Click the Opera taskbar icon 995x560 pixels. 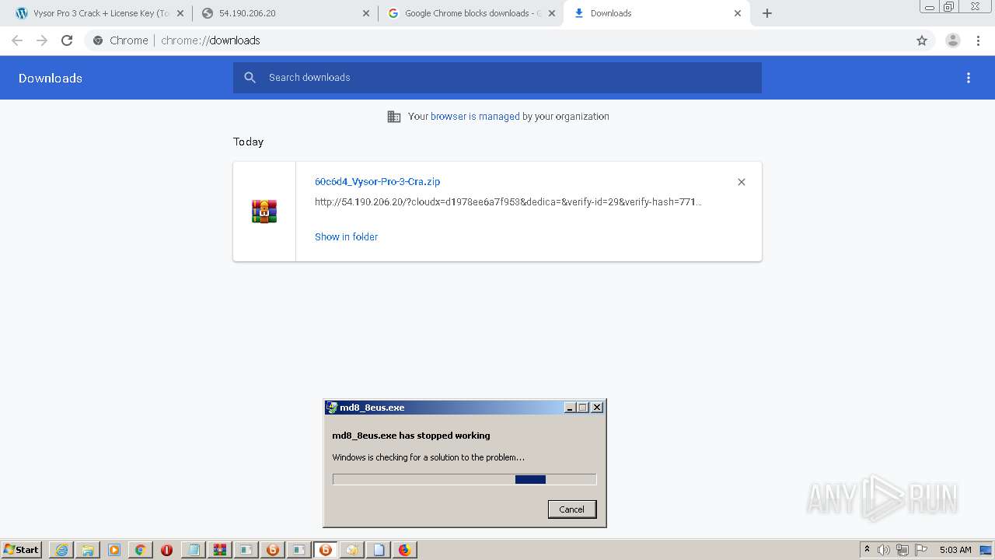[x=166, y=550]
